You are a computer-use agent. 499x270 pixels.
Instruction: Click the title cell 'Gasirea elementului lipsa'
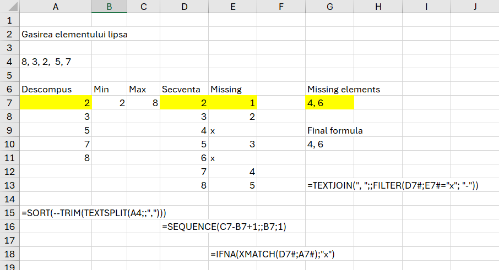click(x=74, y=34)
